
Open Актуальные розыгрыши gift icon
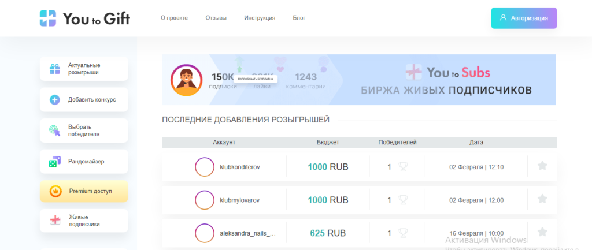[55, 69]
